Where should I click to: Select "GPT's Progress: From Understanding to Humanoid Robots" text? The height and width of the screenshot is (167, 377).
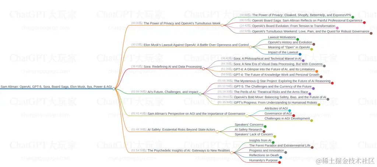click(x=275, y=102)
